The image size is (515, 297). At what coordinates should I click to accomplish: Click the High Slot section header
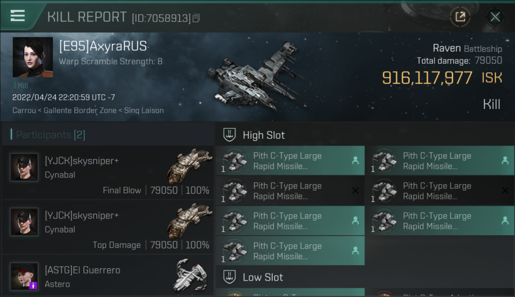pos(263,135)
